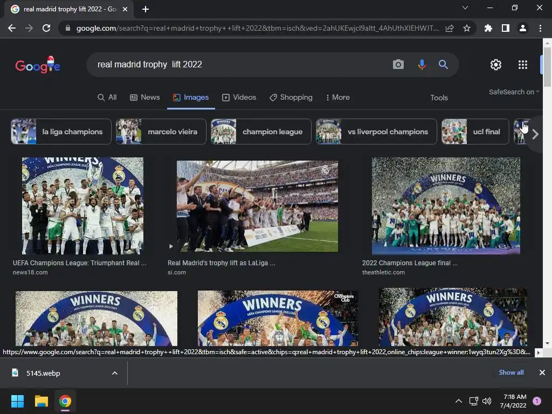Click the magnifier search button

point(443,65)
